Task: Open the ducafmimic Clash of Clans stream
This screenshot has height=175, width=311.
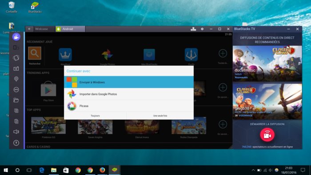Action: (267, 64)
